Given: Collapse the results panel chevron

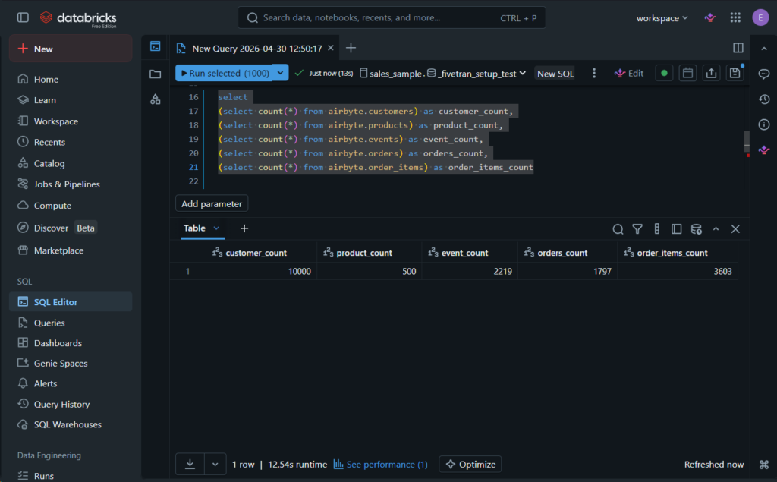Looking at the screenshot, I should click(x=716, y=228).
